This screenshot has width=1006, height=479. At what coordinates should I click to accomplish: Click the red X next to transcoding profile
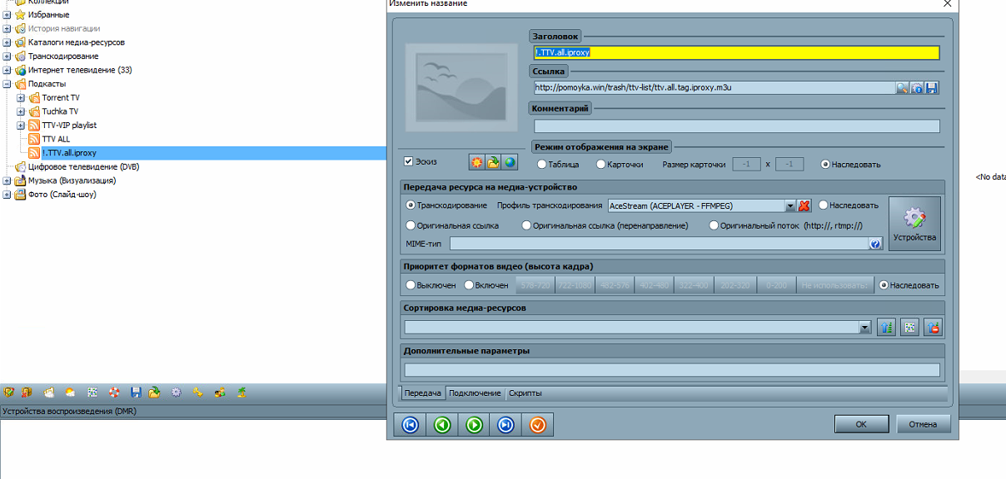804,205
